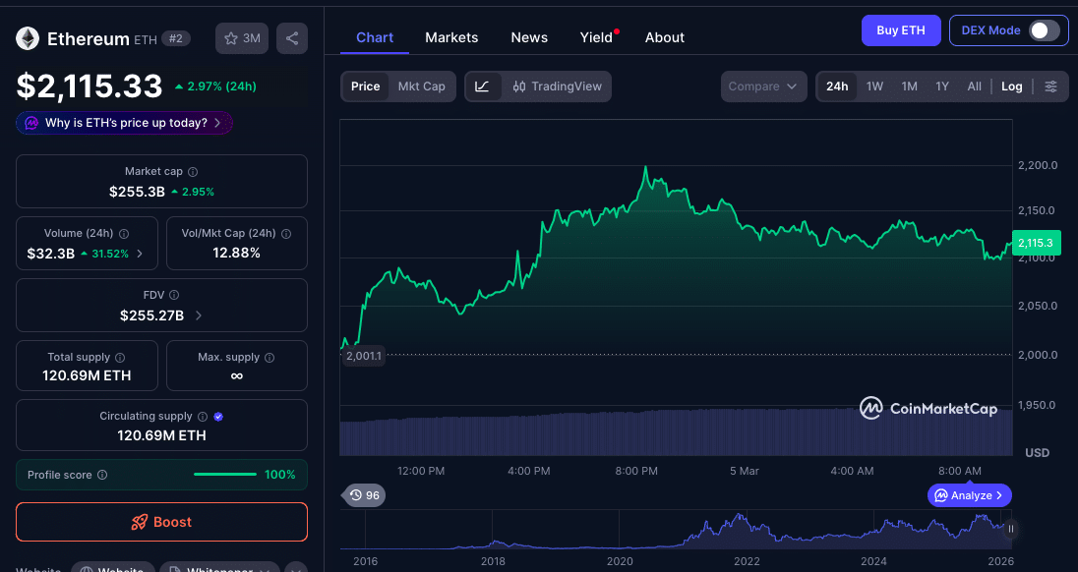The image size is (1078, 572).
Task: Click the 2,001.1 opening price label
Action: [364, 357]
